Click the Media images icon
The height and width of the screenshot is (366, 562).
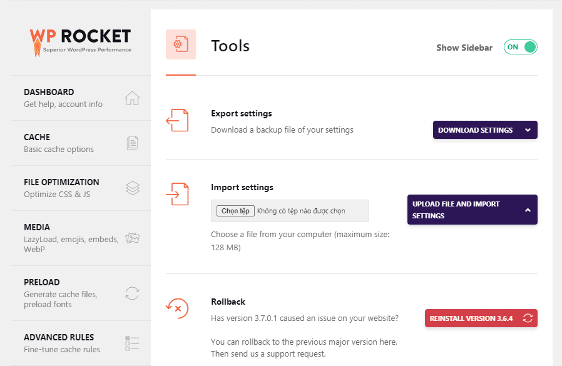point(132,238)
